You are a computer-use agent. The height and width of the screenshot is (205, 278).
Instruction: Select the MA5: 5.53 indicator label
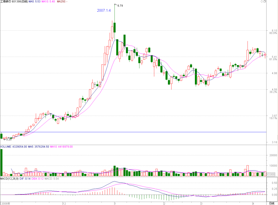click(34, 2)
